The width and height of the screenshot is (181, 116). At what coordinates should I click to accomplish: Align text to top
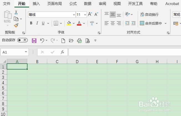[107, 14]
